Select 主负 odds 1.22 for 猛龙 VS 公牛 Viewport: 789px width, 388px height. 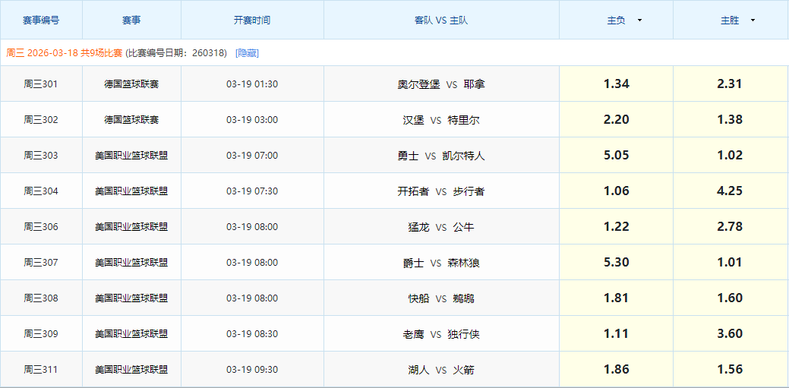coord(617,227)
